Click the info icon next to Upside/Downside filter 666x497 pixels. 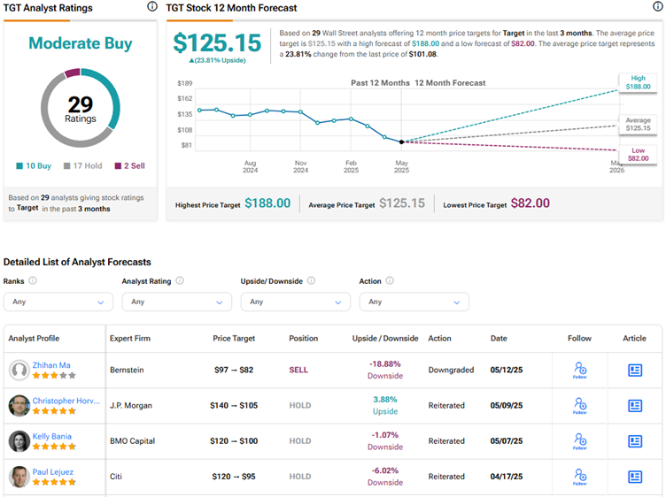click(x=312, y=280)
